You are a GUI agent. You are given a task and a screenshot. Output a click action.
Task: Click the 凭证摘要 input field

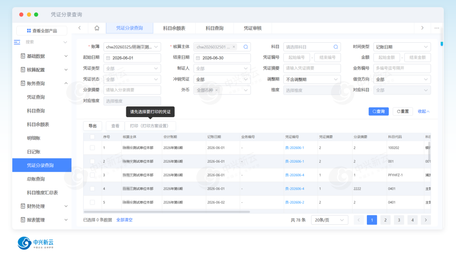(312, 68)
